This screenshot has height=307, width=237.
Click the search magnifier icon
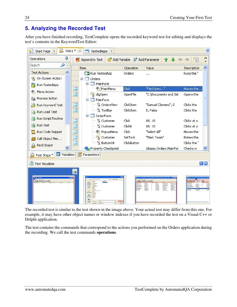click(63, 65)
